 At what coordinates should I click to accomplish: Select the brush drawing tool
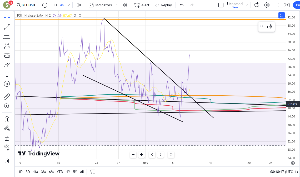pos(7,65)
